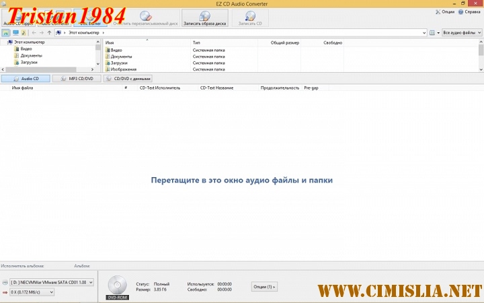Click the music folder icon in navigation bar
Viewport: 484px width, 303px height.
click(24, 32)
